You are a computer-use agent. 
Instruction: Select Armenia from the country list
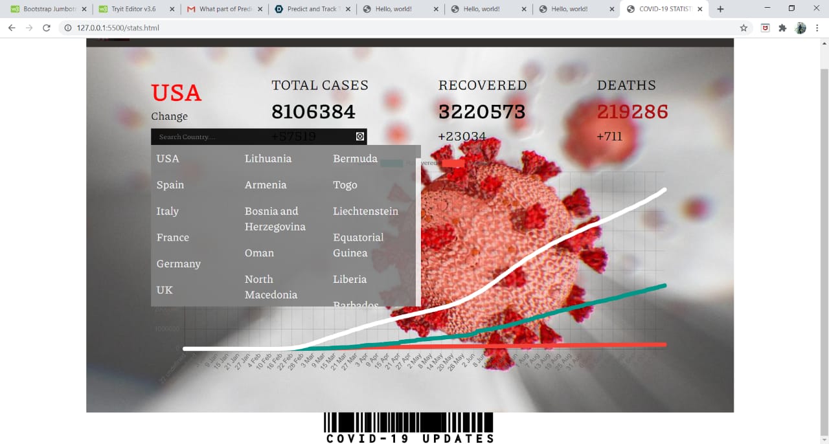click(x=266, y=185)
